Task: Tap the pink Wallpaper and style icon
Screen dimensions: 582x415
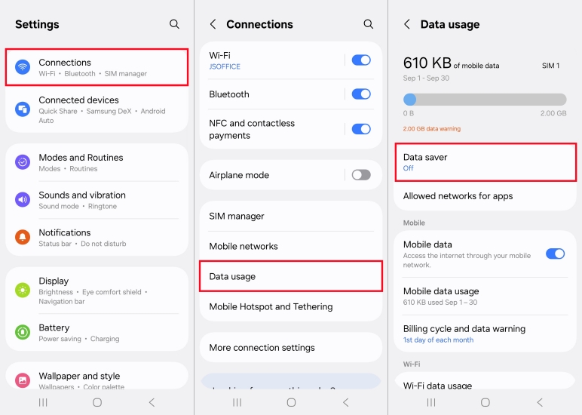Action: tap(23, 380)
